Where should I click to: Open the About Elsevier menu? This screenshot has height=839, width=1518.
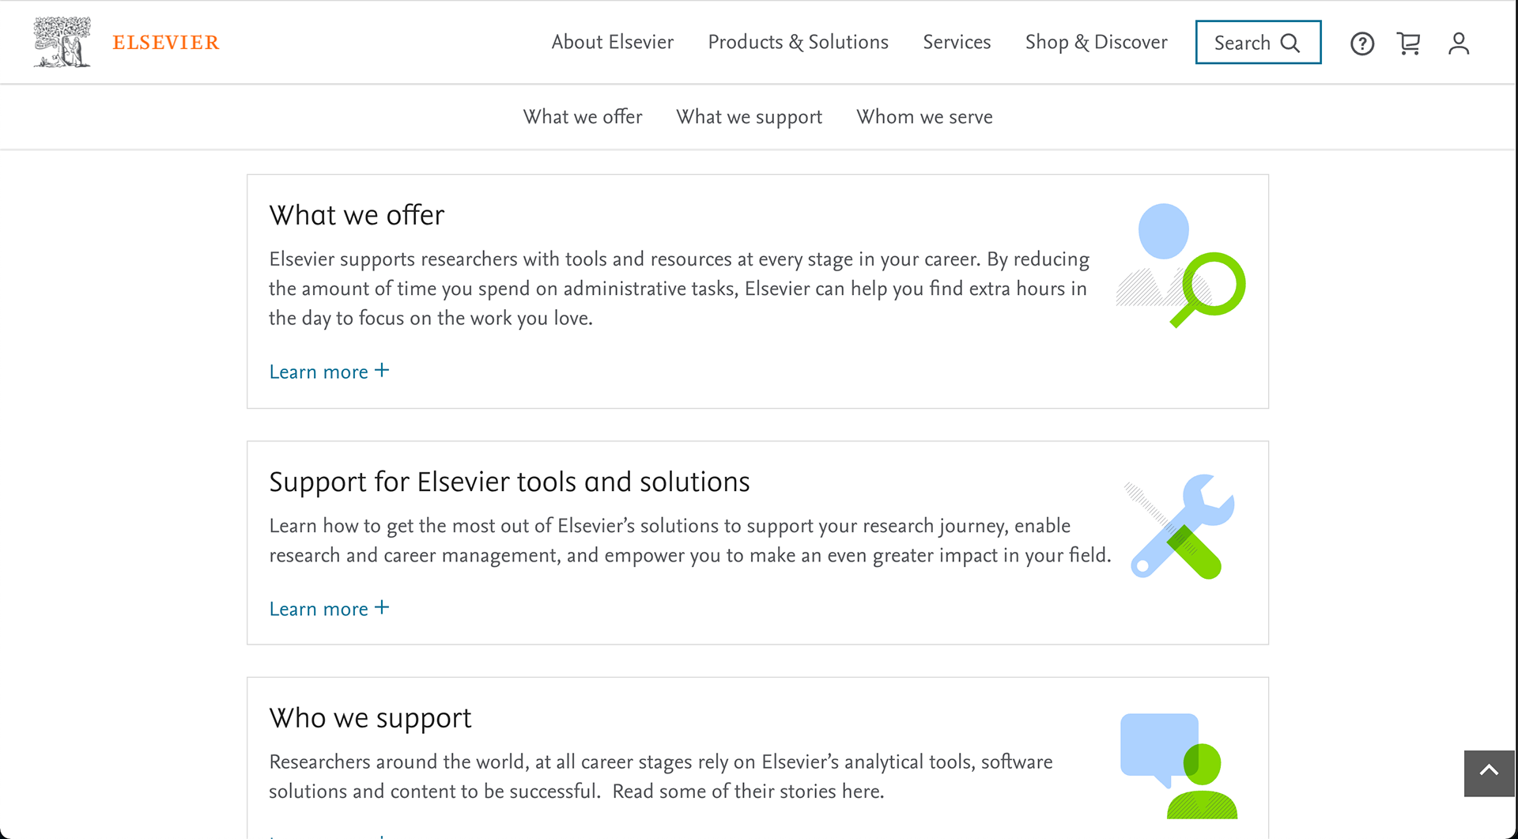click(x=613, y=42)
